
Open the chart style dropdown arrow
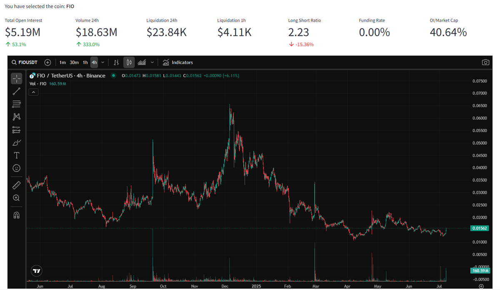152,62
